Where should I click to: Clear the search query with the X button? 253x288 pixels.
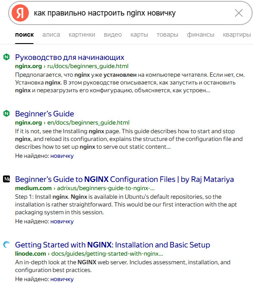239,13
